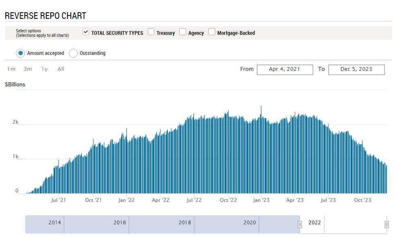This screenshot has height=237, width=396.
Task: Select the Amount accepted radio button
Action: (20, 53)
